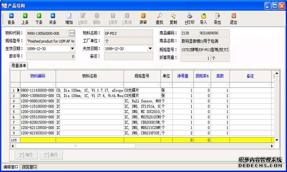Open the 生效日期 date dropdown
Viewport: 287px width, 172px height.
coord(72,49)
